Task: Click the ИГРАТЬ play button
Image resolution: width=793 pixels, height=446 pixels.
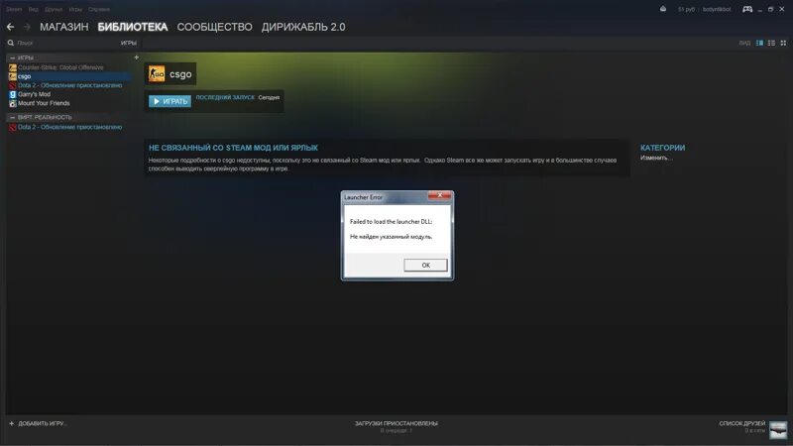Action: click(170, 101)
